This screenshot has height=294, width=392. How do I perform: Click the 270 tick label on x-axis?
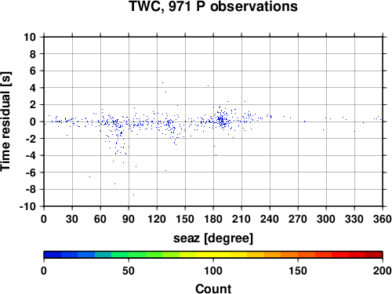pos(298,219)
